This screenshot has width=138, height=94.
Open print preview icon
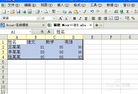[x=46, y=11]
